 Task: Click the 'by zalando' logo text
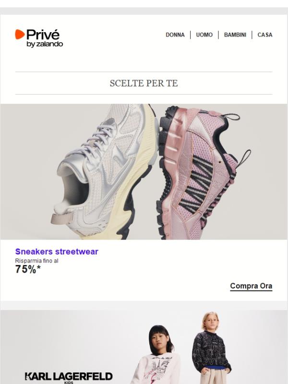click(45, 44)
